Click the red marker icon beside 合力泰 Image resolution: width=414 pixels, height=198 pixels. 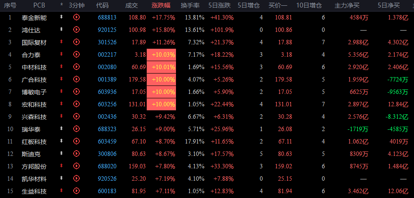(x=62, y=54)
